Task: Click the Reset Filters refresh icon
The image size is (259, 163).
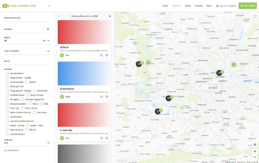Action: tap(5, 151)
